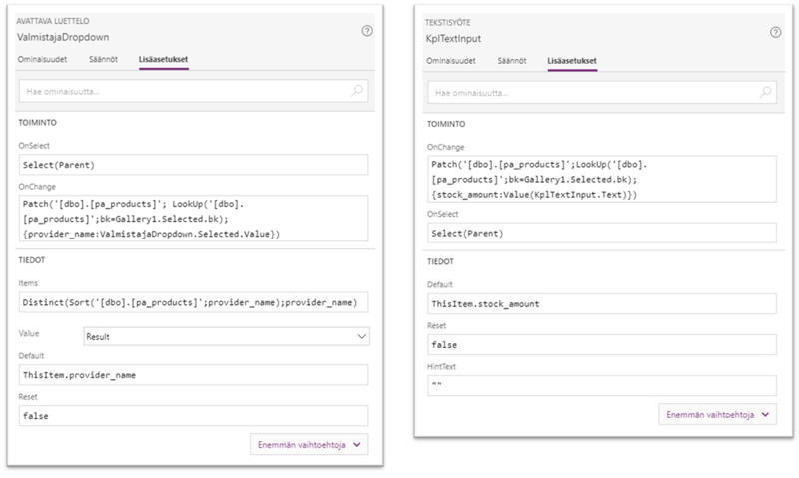Click the Items formula field
This screenshot has height=478, width=799.
(x=193, y=301)
